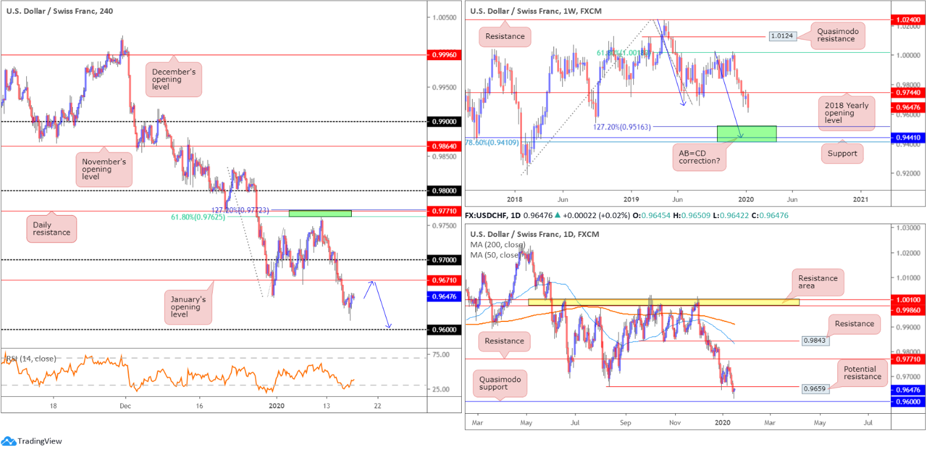The image size is (926, 449).
Task: Click the "Resistance" callout on weekly chart
Action: coord(505,36)
